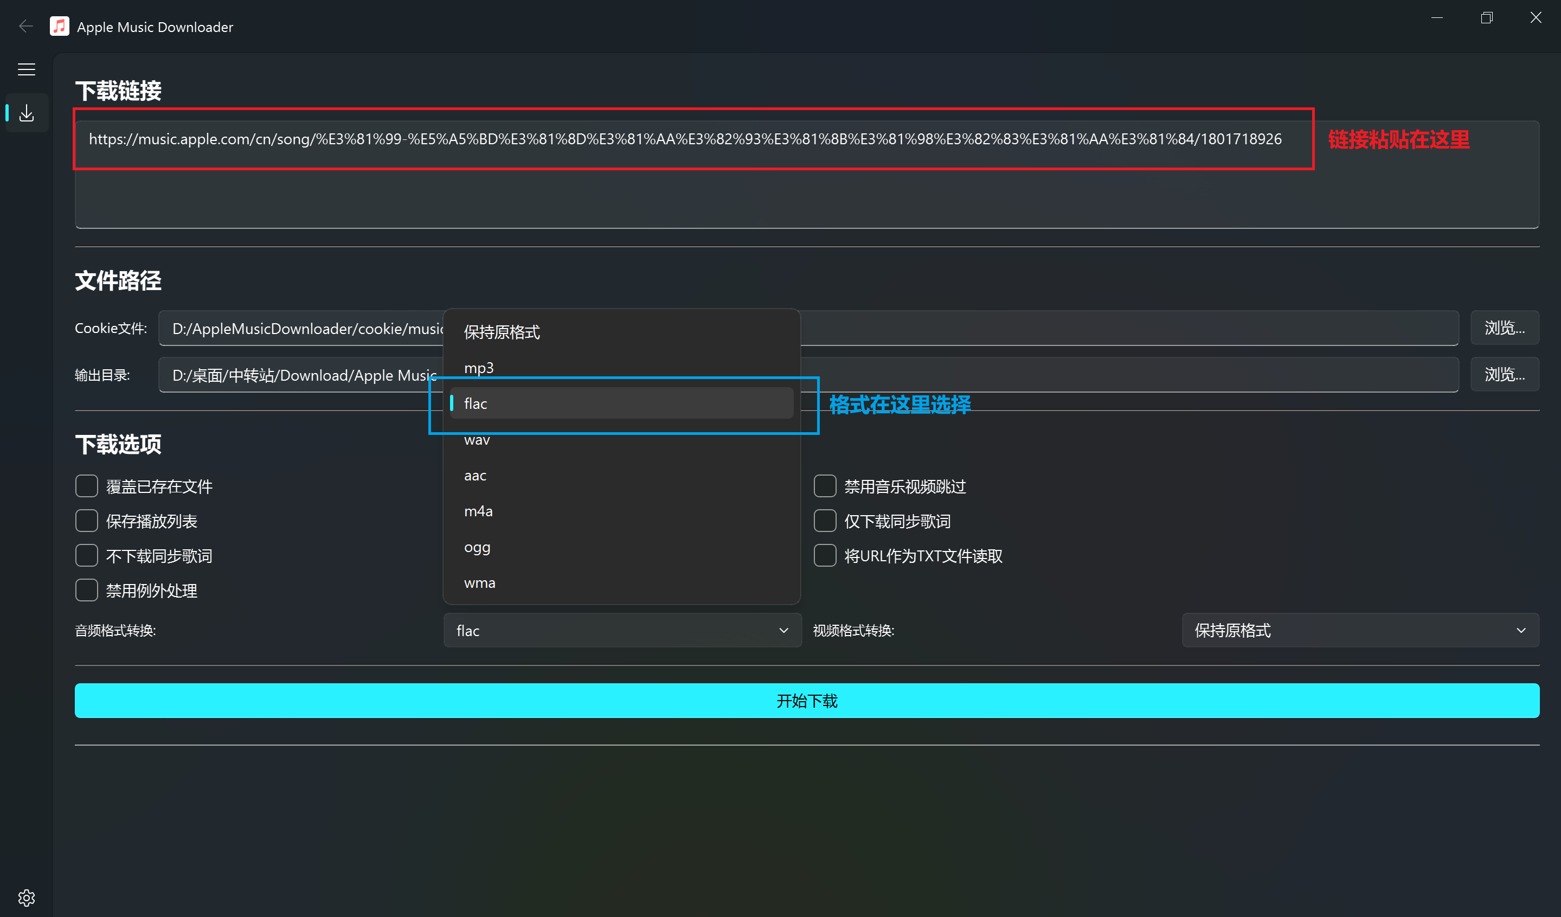Tick 将URL作为TXT文件读取 checkbox
This screenshot has width=1561, height=917.
[825, 556]
